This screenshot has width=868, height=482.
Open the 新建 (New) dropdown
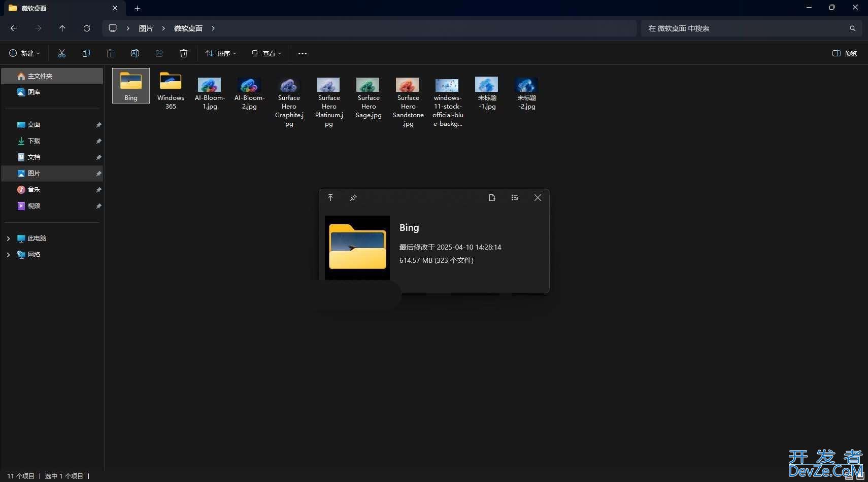(24, 53)
